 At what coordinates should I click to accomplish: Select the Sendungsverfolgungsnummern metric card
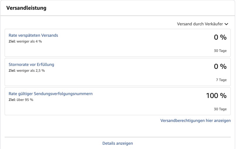pos(118,101)
